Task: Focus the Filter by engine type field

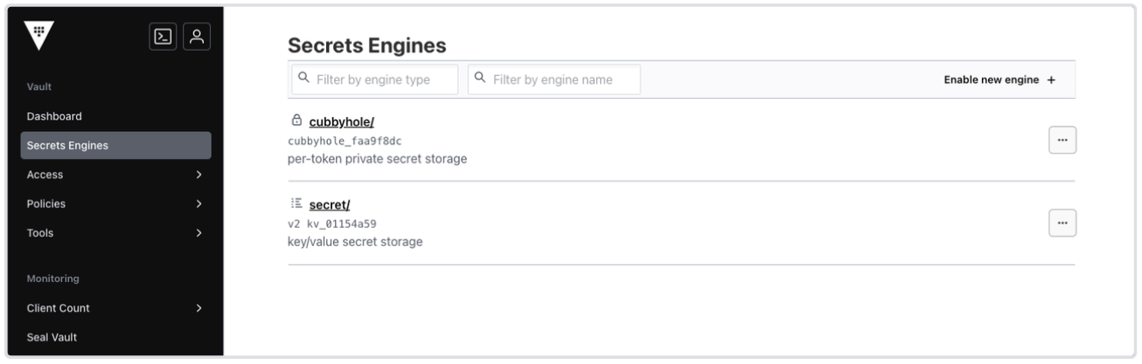Action: pos(374,79)
